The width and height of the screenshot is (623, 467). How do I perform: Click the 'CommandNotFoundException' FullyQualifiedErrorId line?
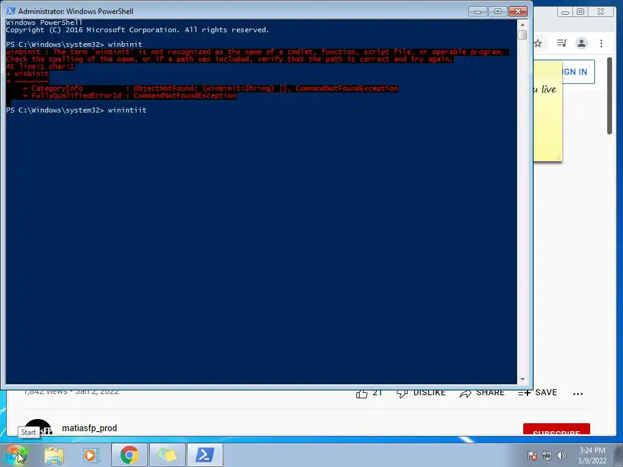[x=130, y=95]
